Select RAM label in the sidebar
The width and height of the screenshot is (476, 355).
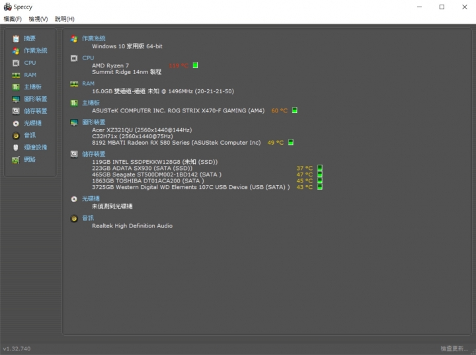coord(30,75)
